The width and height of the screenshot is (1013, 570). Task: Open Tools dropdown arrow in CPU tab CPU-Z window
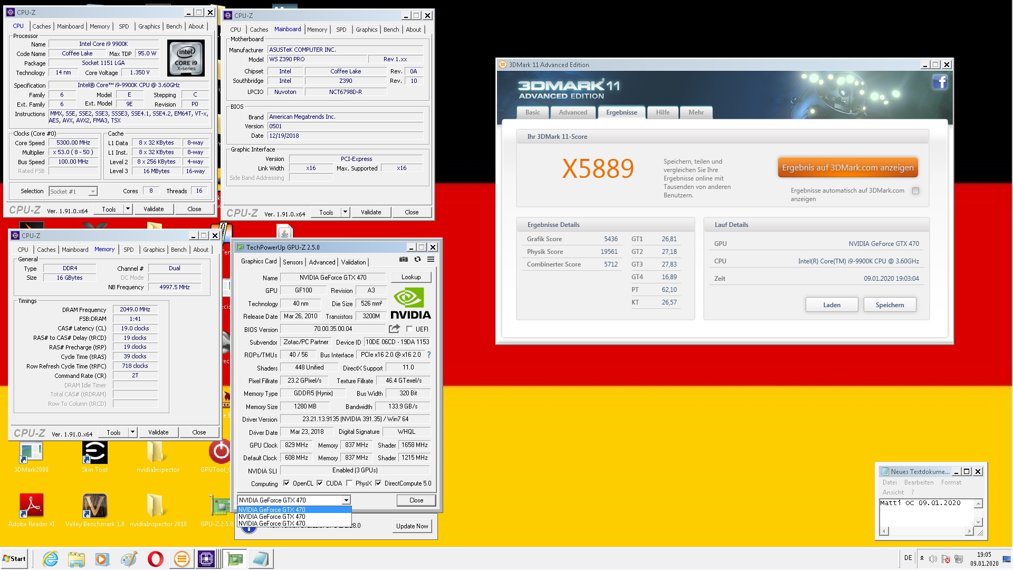point(127,209)
